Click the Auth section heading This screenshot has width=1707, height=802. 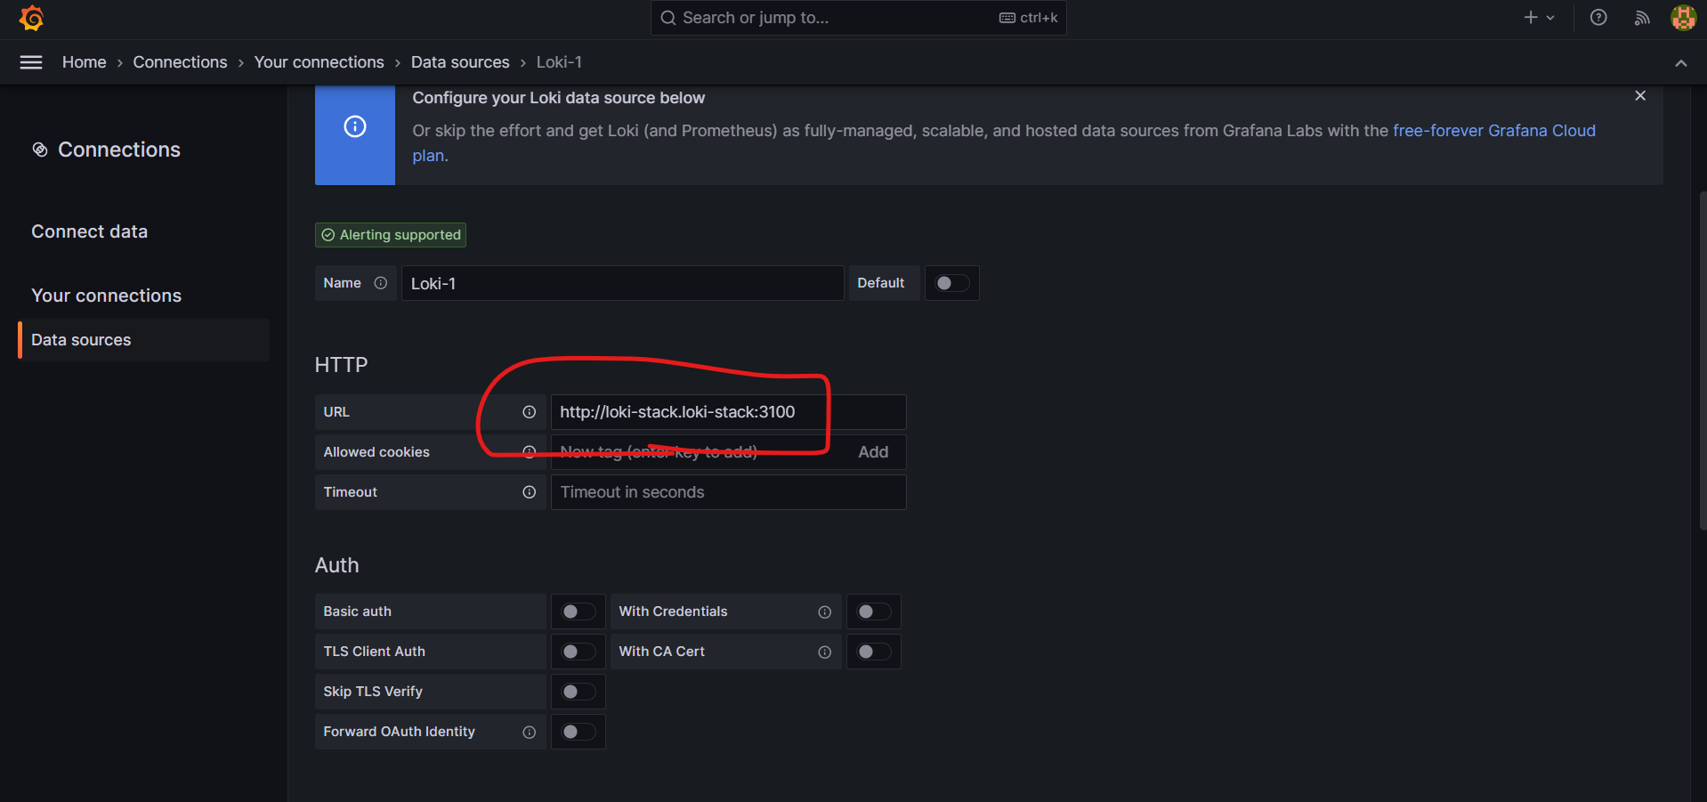point(337,565)
